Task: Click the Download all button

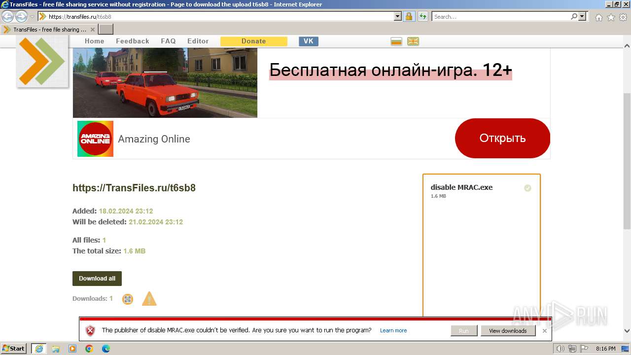Action: point(97,279)
